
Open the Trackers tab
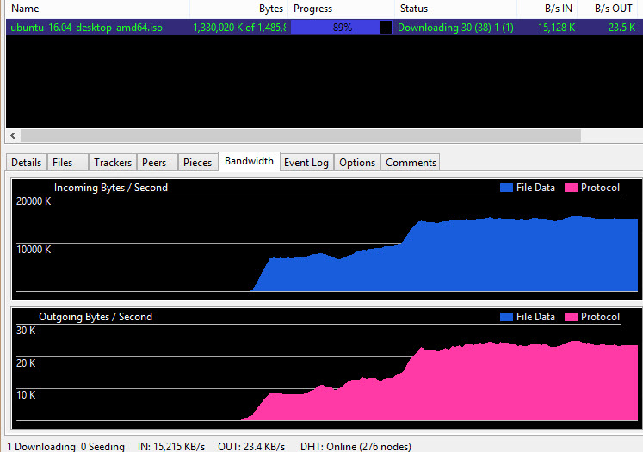coord(113,163)
